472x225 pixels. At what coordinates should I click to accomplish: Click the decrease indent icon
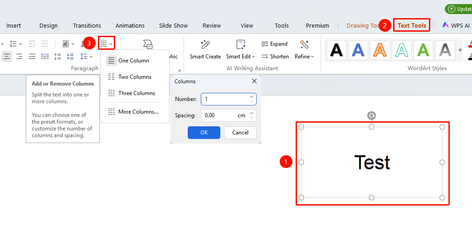32,44
